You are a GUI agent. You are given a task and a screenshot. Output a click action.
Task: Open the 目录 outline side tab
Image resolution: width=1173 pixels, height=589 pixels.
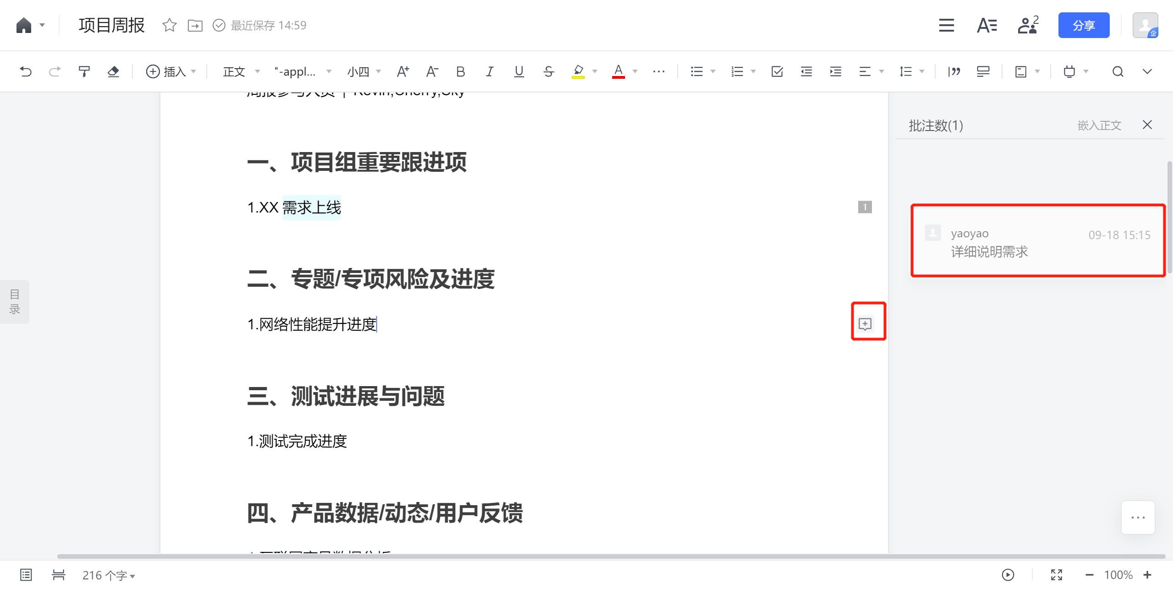pyautogui.click(x=15, y=301)
